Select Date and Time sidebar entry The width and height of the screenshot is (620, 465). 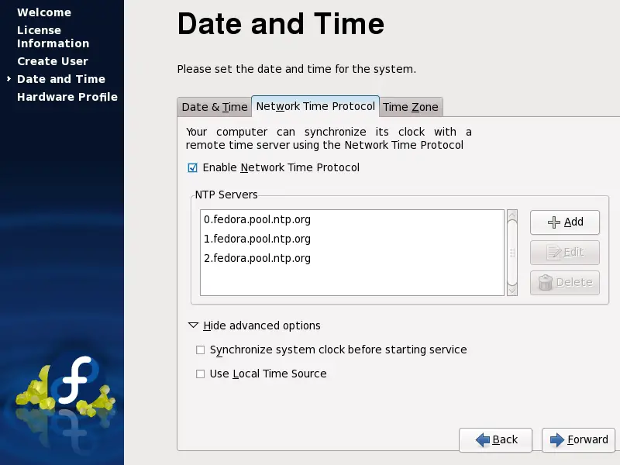coord(61,79)
